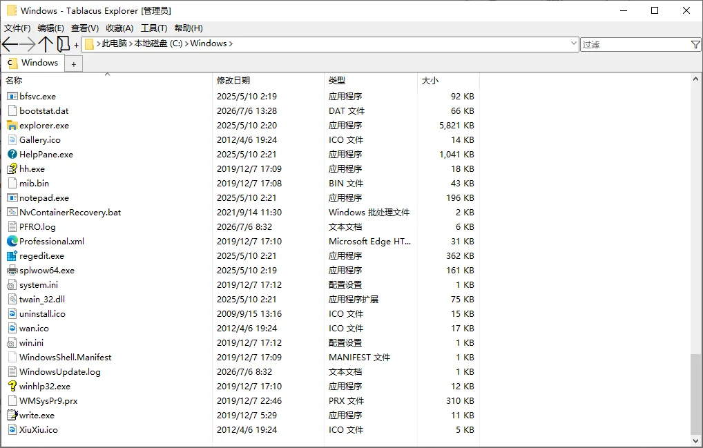Select the WindowsShell.Manifest file name
The width and height of the screenshot is (703, 448).
pos(65,357)
